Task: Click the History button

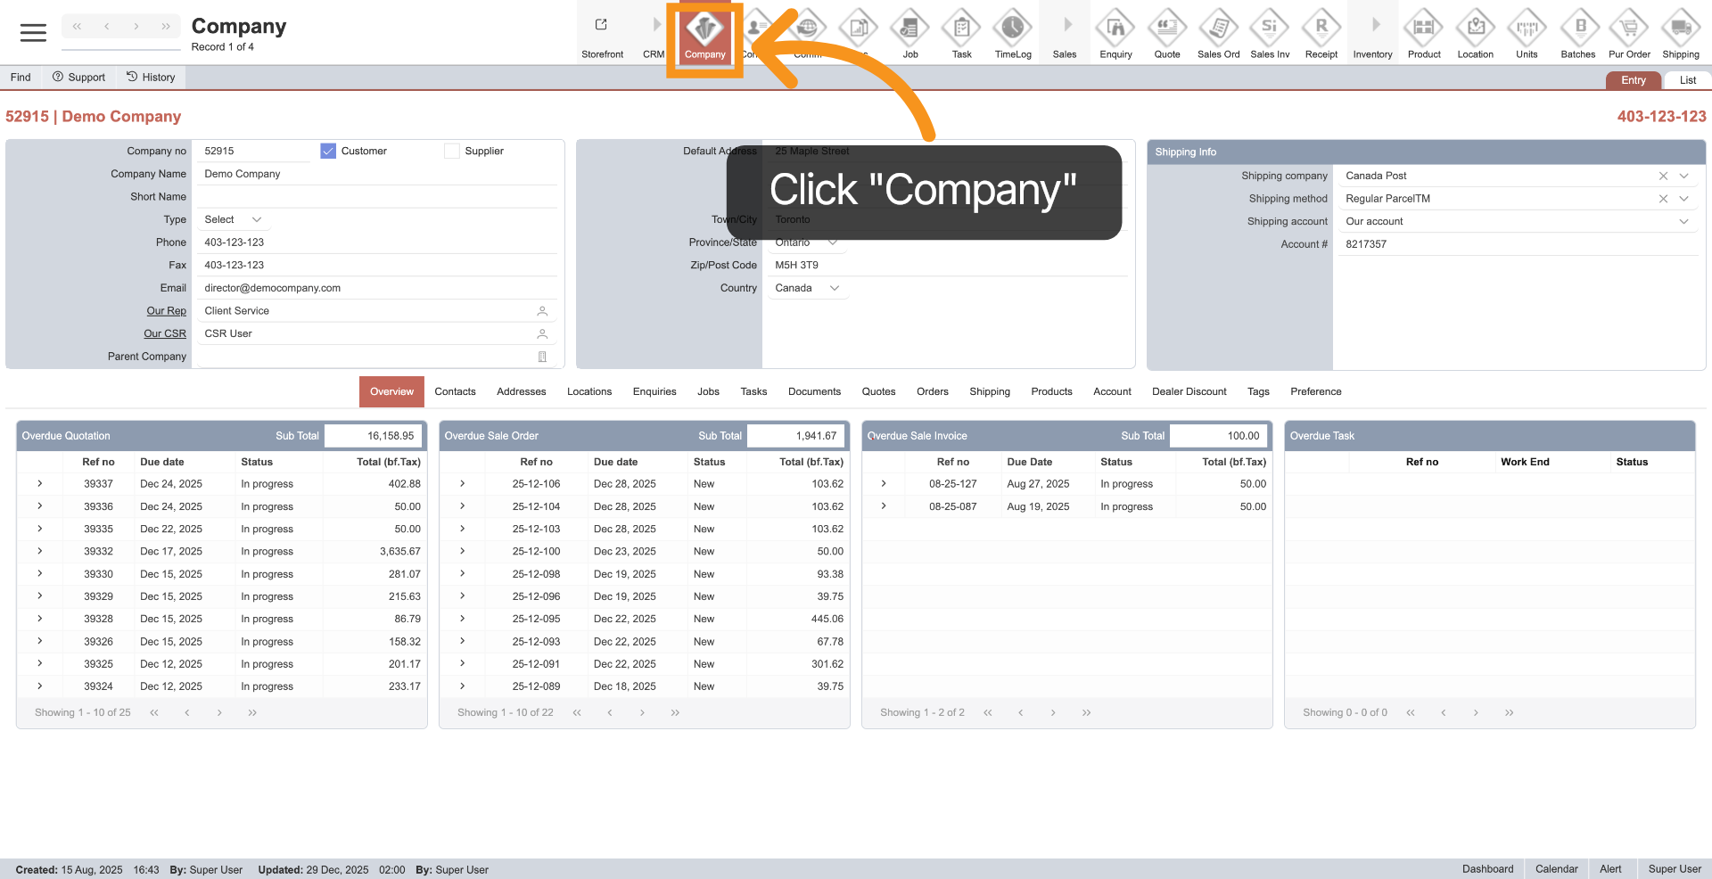Action: pyautogui.click(x=151, y=78)
